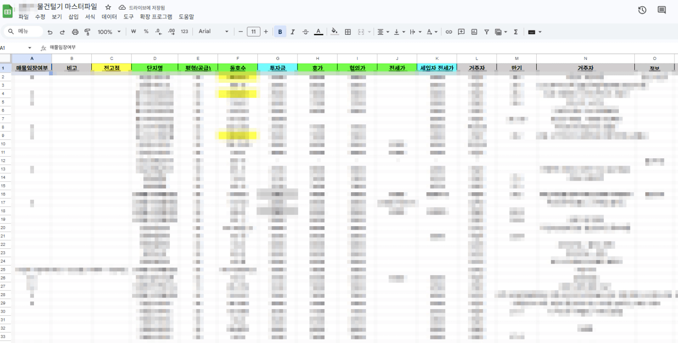Search menus in the 메뉴 box
This screenshot has height=343, width=678.
[23, 31]
